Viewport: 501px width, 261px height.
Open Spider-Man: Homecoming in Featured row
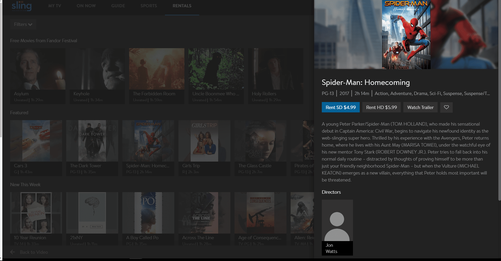[148, 148]
